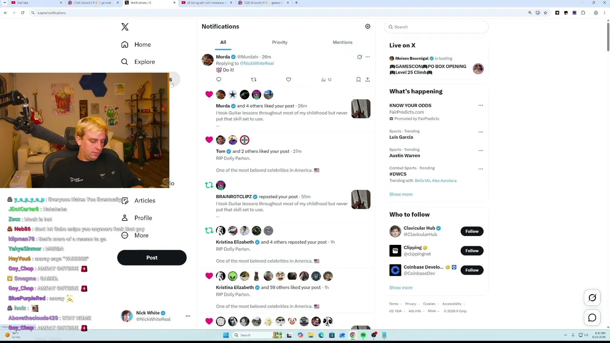Viewport: 610px width, 343px height.
Task: Open the Windows Start menu
Action: pos(225,335)
